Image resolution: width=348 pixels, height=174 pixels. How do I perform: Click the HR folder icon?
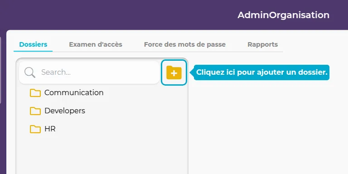coord(35,129)
